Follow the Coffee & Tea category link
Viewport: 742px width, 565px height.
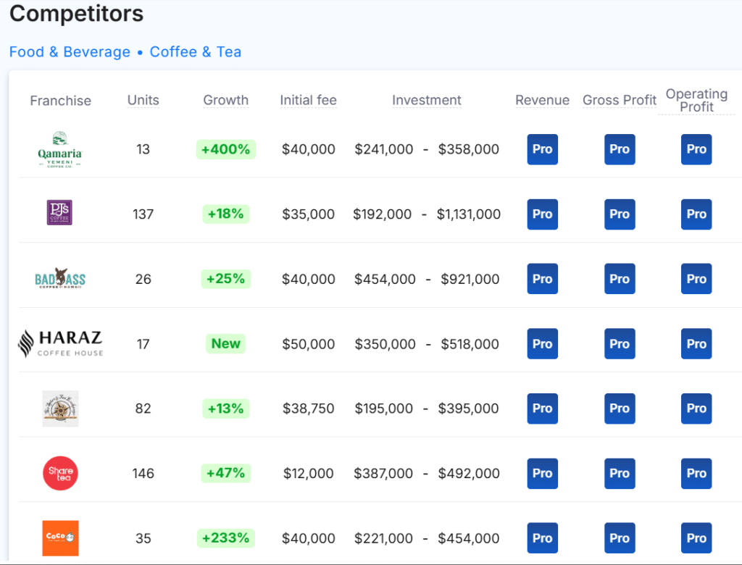tap(196, 51)
